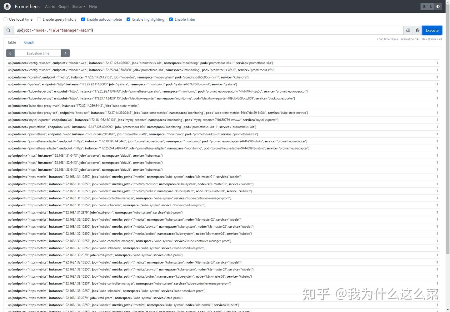Switch to the Graph tab
The width and height of the screenshot is (450, 312).
(29, 42)
